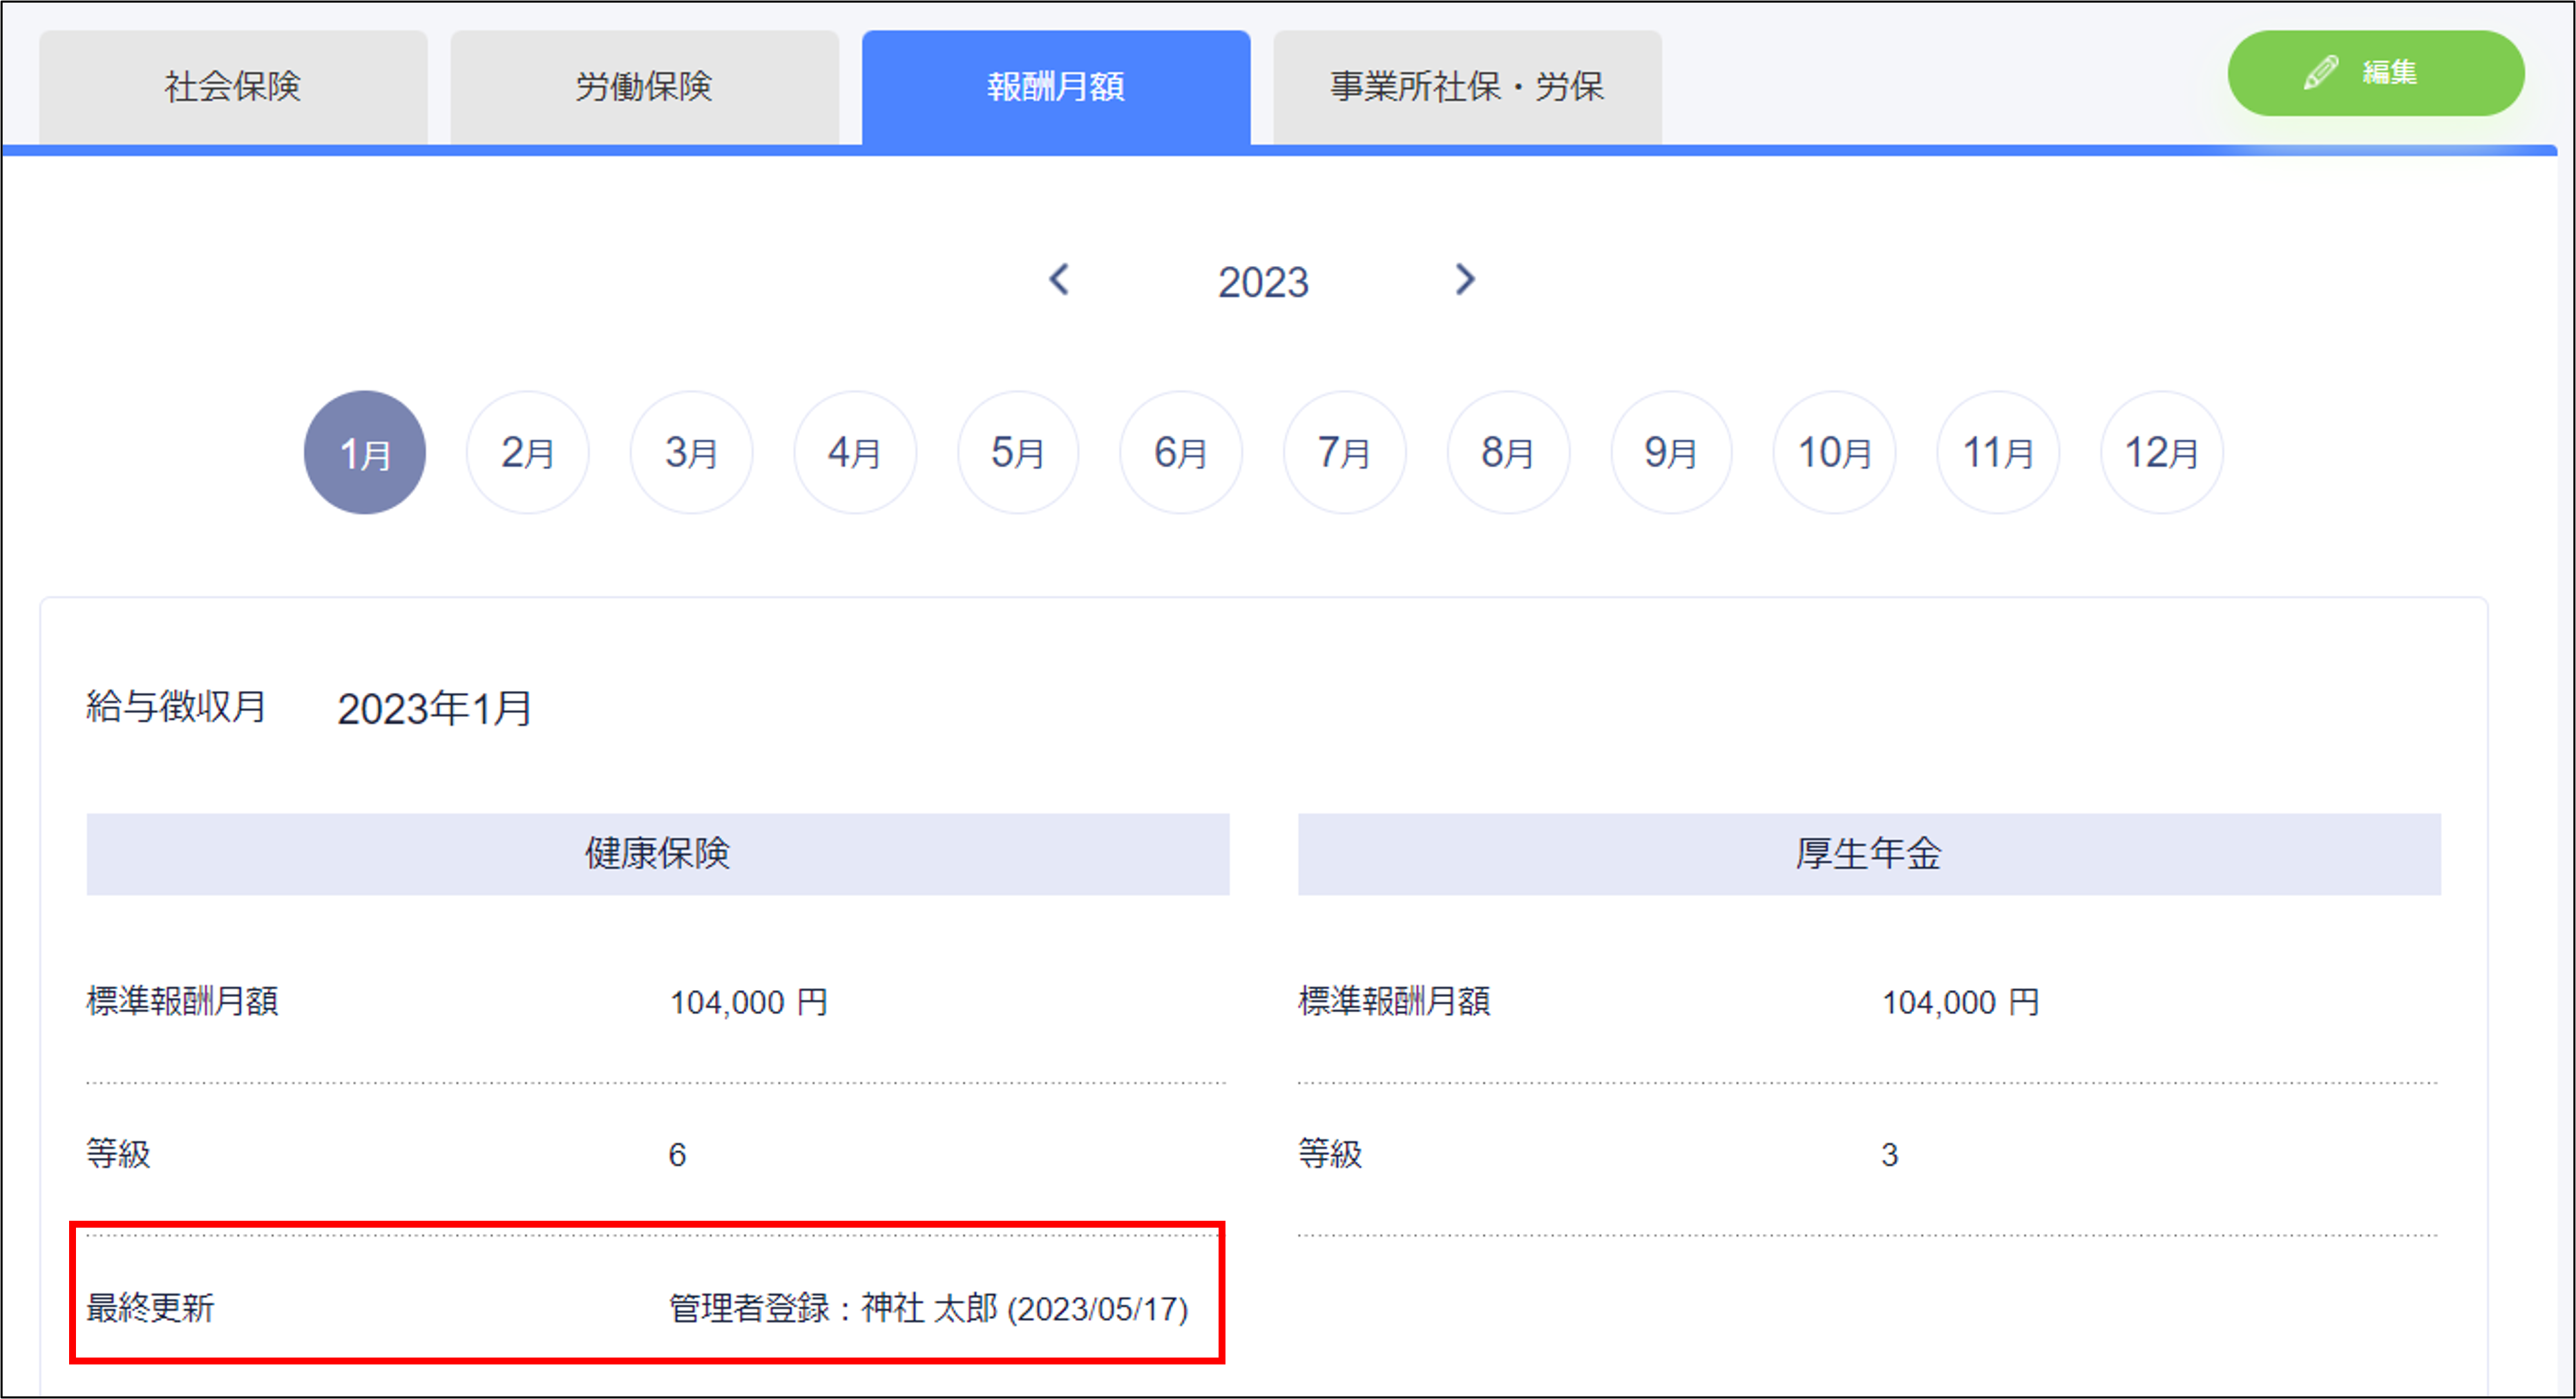Click the 2023 year label
2576x1399 pixels.
(x=1263, y=282)
